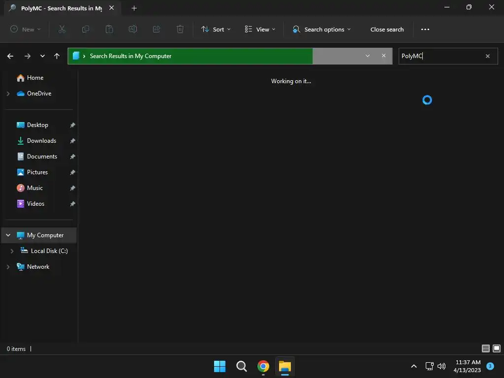Viewport: 504px width, 378px height.
Task: Click File Explorer taskbar icon
Action: coord(285,366)
